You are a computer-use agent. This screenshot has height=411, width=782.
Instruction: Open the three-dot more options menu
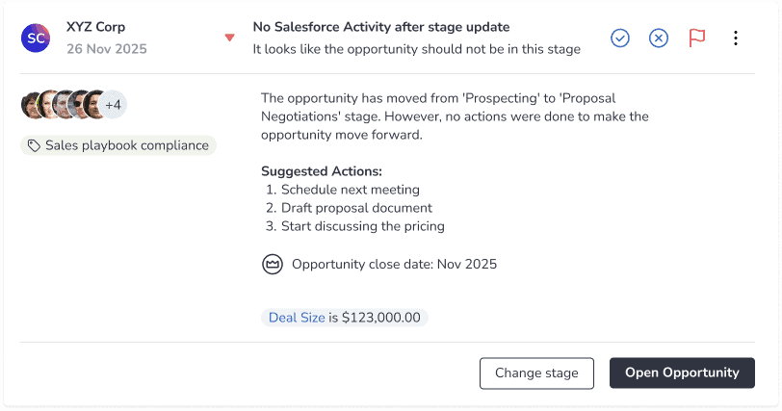(x=736, y=38)
